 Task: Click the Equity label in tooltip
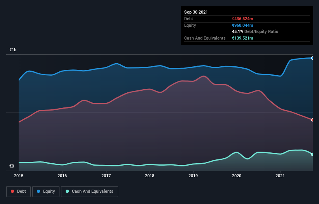pos(190,25)
